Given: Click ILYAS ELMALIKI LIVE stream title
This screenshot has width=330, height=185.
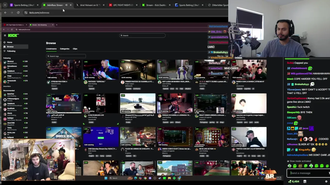Looking at the screenshot, I should [96, 115].
